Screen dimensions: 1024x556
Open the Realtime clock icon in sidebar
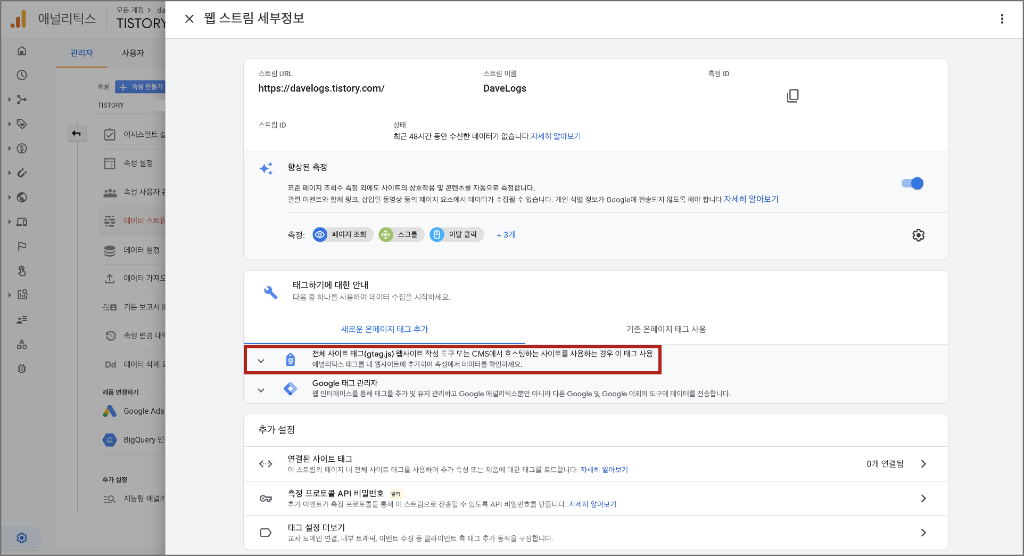[22, 75]
